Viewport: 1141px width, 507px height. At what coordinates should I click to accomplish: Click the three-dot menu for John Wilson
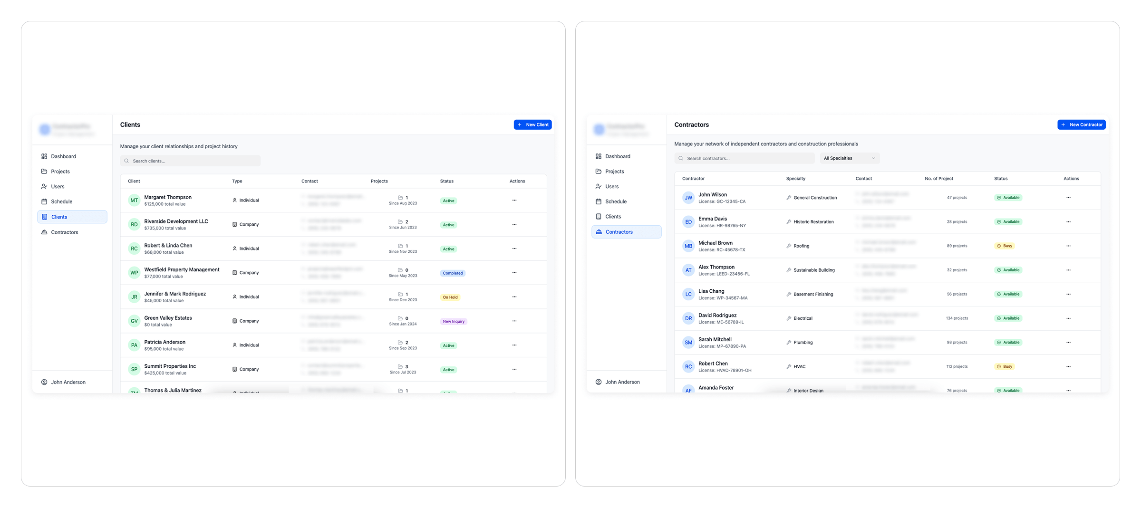(x=1068, y=198)
